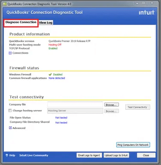Click Company File Directory Shared Not tested value

pos(61,123)
